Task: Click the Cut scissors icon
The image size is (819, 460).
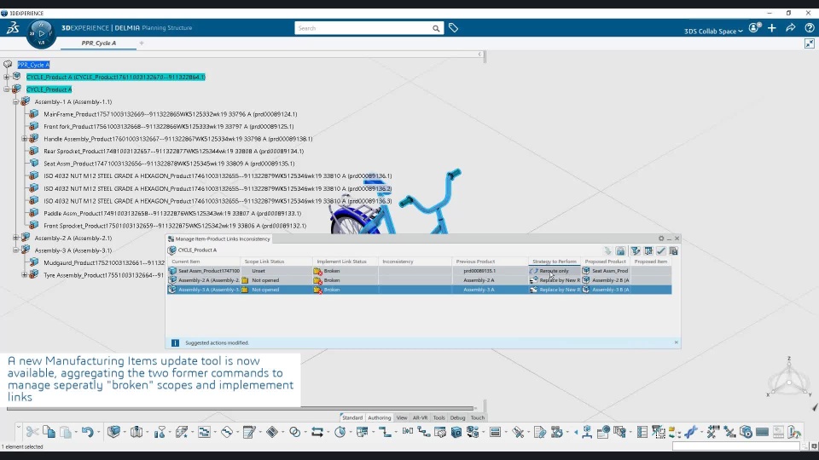Action: (x=32, y=432)
